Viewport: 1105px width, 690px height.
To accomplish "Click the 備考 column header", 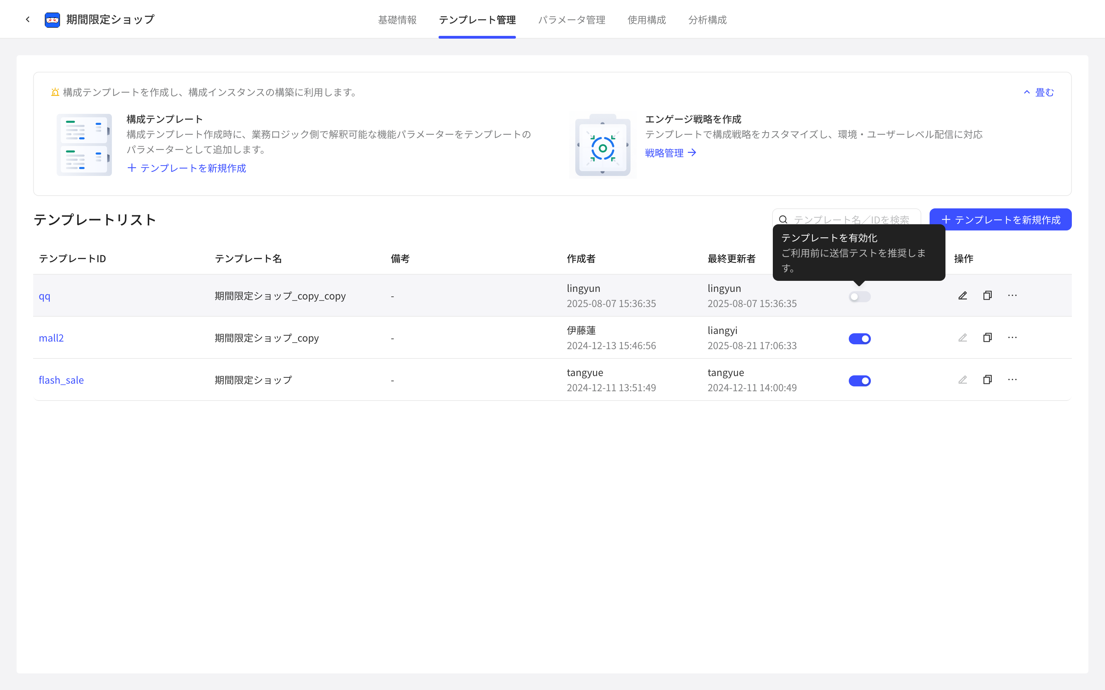I will (x=401, y=259).
